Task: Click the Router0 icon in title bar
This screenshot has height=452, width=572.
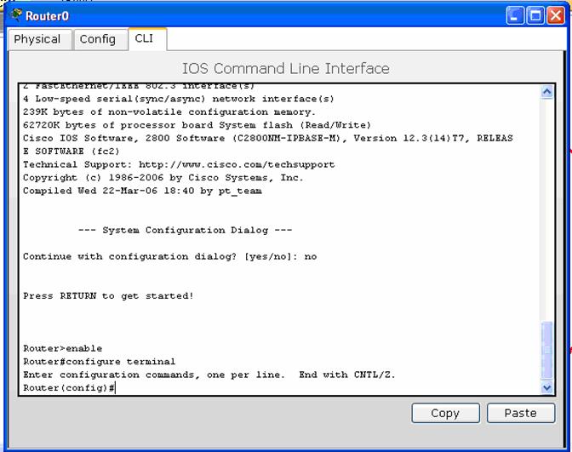Action: (15, 15)
